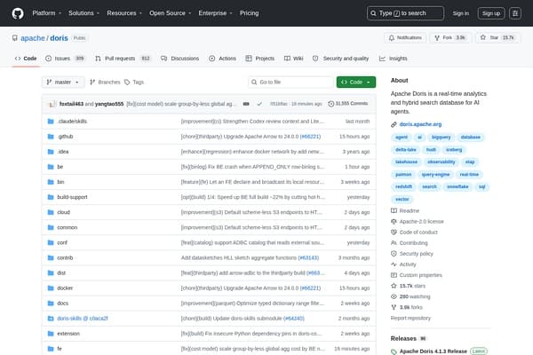Expand the Platform menu
The image size is (533, 355).
(47, 13)
